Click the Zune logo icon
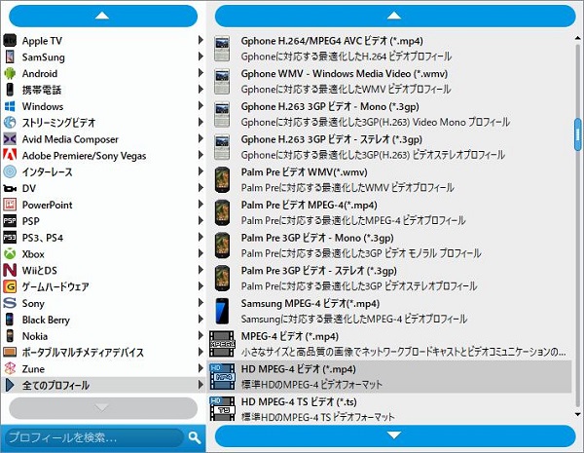Viewport: 584px width, 453px height. [10, 368]
